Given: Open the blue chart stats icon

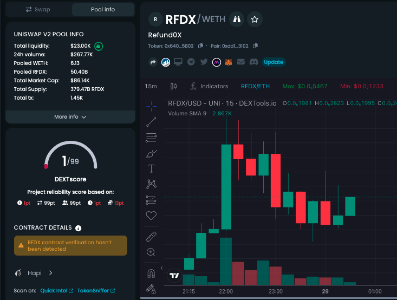Looking at the screenshot, I should click(x=166, y=62).
